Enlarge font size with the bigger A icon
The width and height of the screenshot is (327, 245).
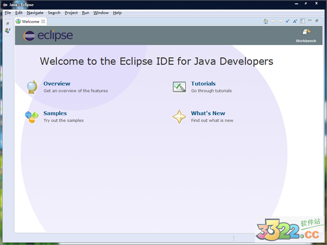295,21
